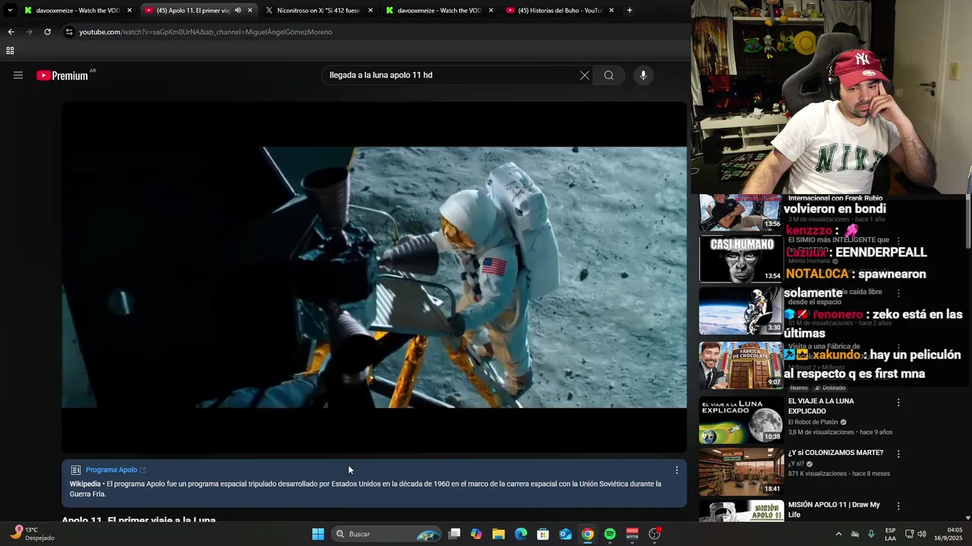Close the Niconitroso on X tab
This screenshot has height=546, width=972.
[x=371, y=11]
